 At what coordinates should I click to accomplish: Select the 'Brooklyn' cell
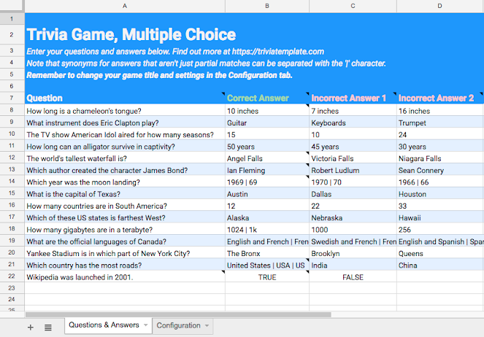[353, 253]
